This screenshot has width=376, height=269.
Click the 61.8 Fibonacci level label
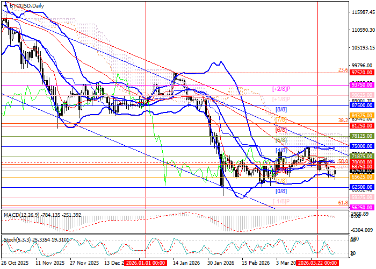(342, 203)
